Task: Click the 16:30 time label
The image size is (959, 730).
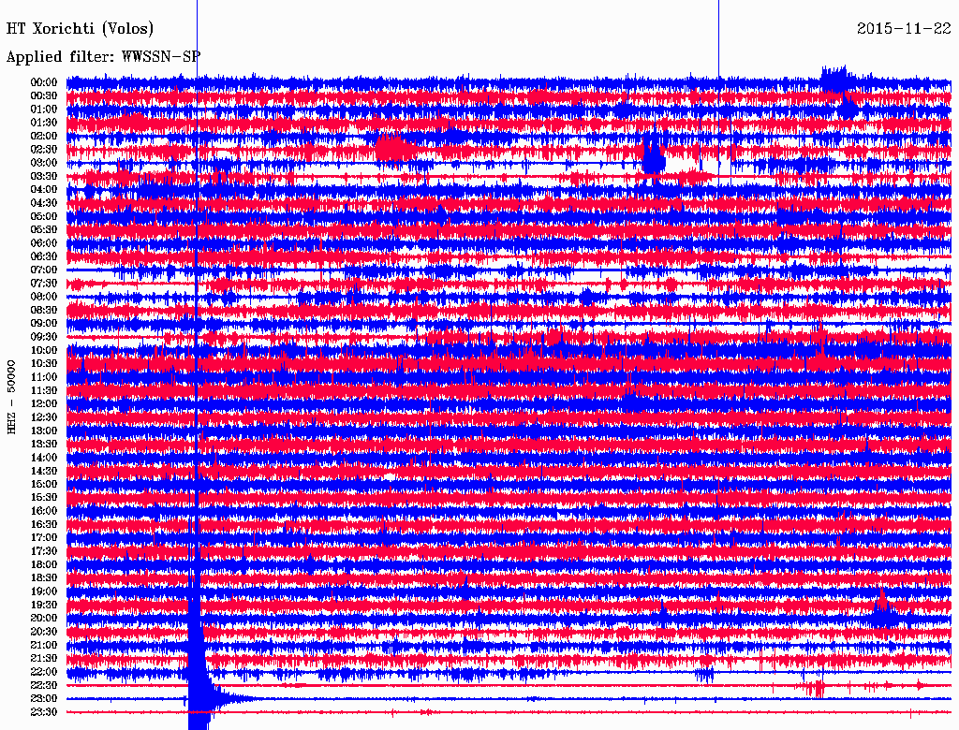Action: (43, 525)
